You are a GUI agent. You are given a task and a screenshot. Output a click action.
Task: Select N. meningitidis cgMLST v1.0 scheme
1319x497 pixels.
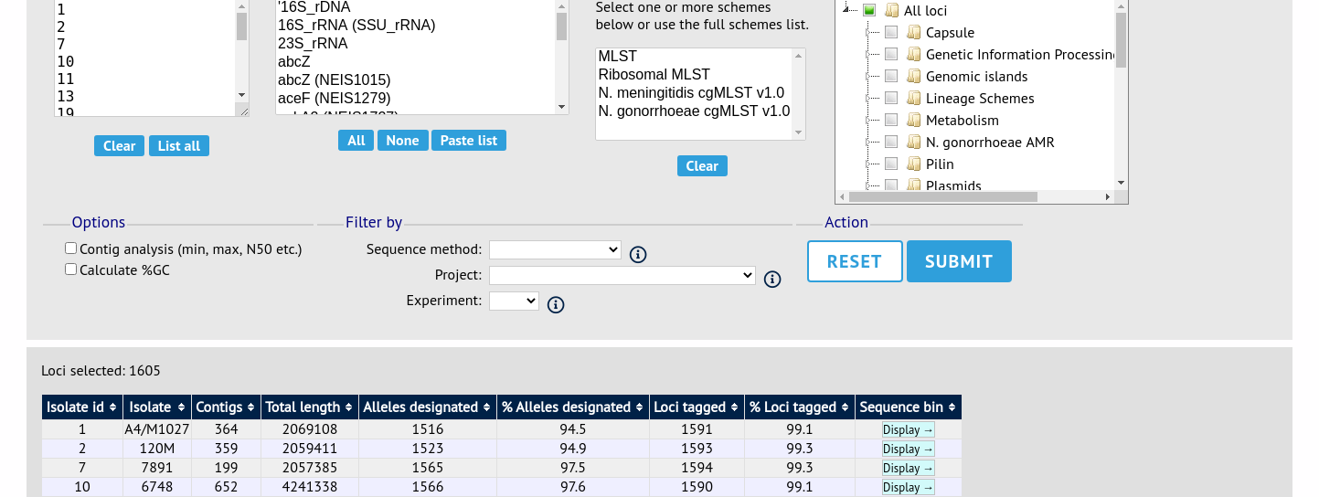point(694,93)
